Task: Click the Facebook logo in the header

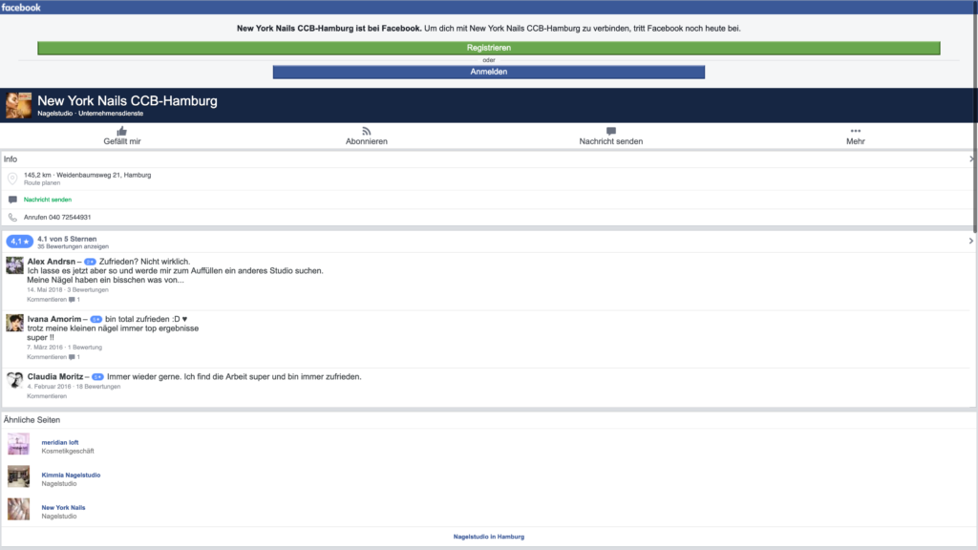Action: [21, 7]
